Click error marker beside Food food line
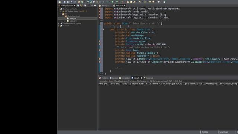 tap(99, 50)
